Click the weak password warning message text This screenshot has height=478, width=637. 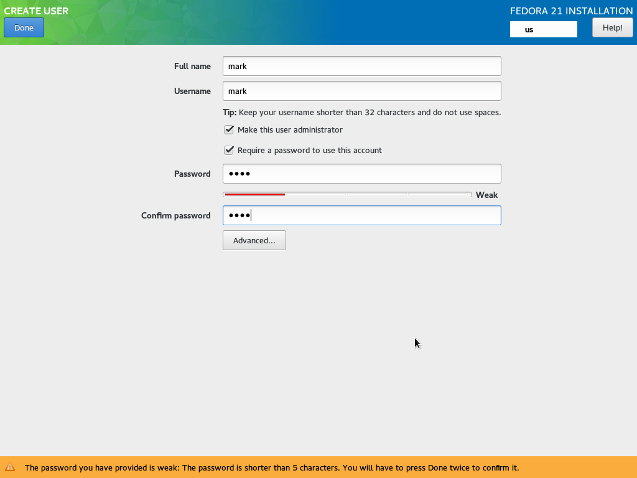click(x=271, y=468)
